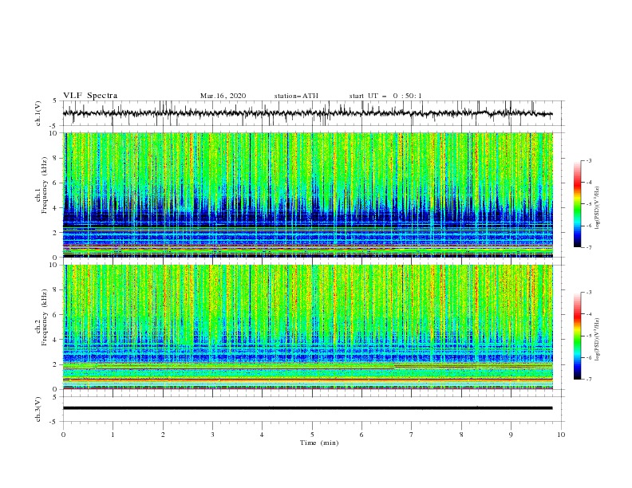Click the ch.1 PSD color scale bar

[577, 204]
